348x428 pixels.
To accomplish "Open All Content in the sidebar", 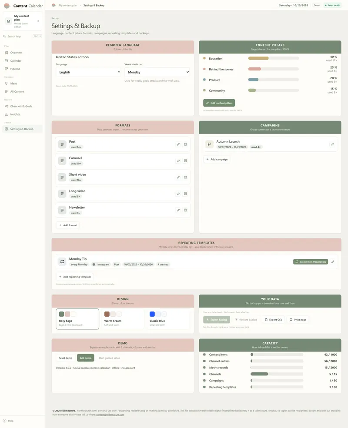I will point(22,92).
